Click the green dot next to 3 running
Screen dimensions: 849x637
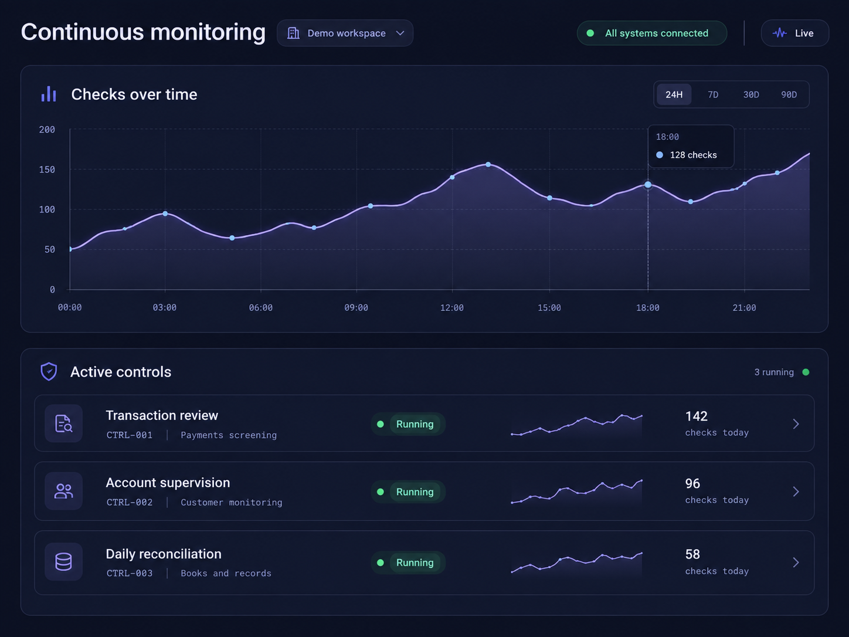(806, 372)
